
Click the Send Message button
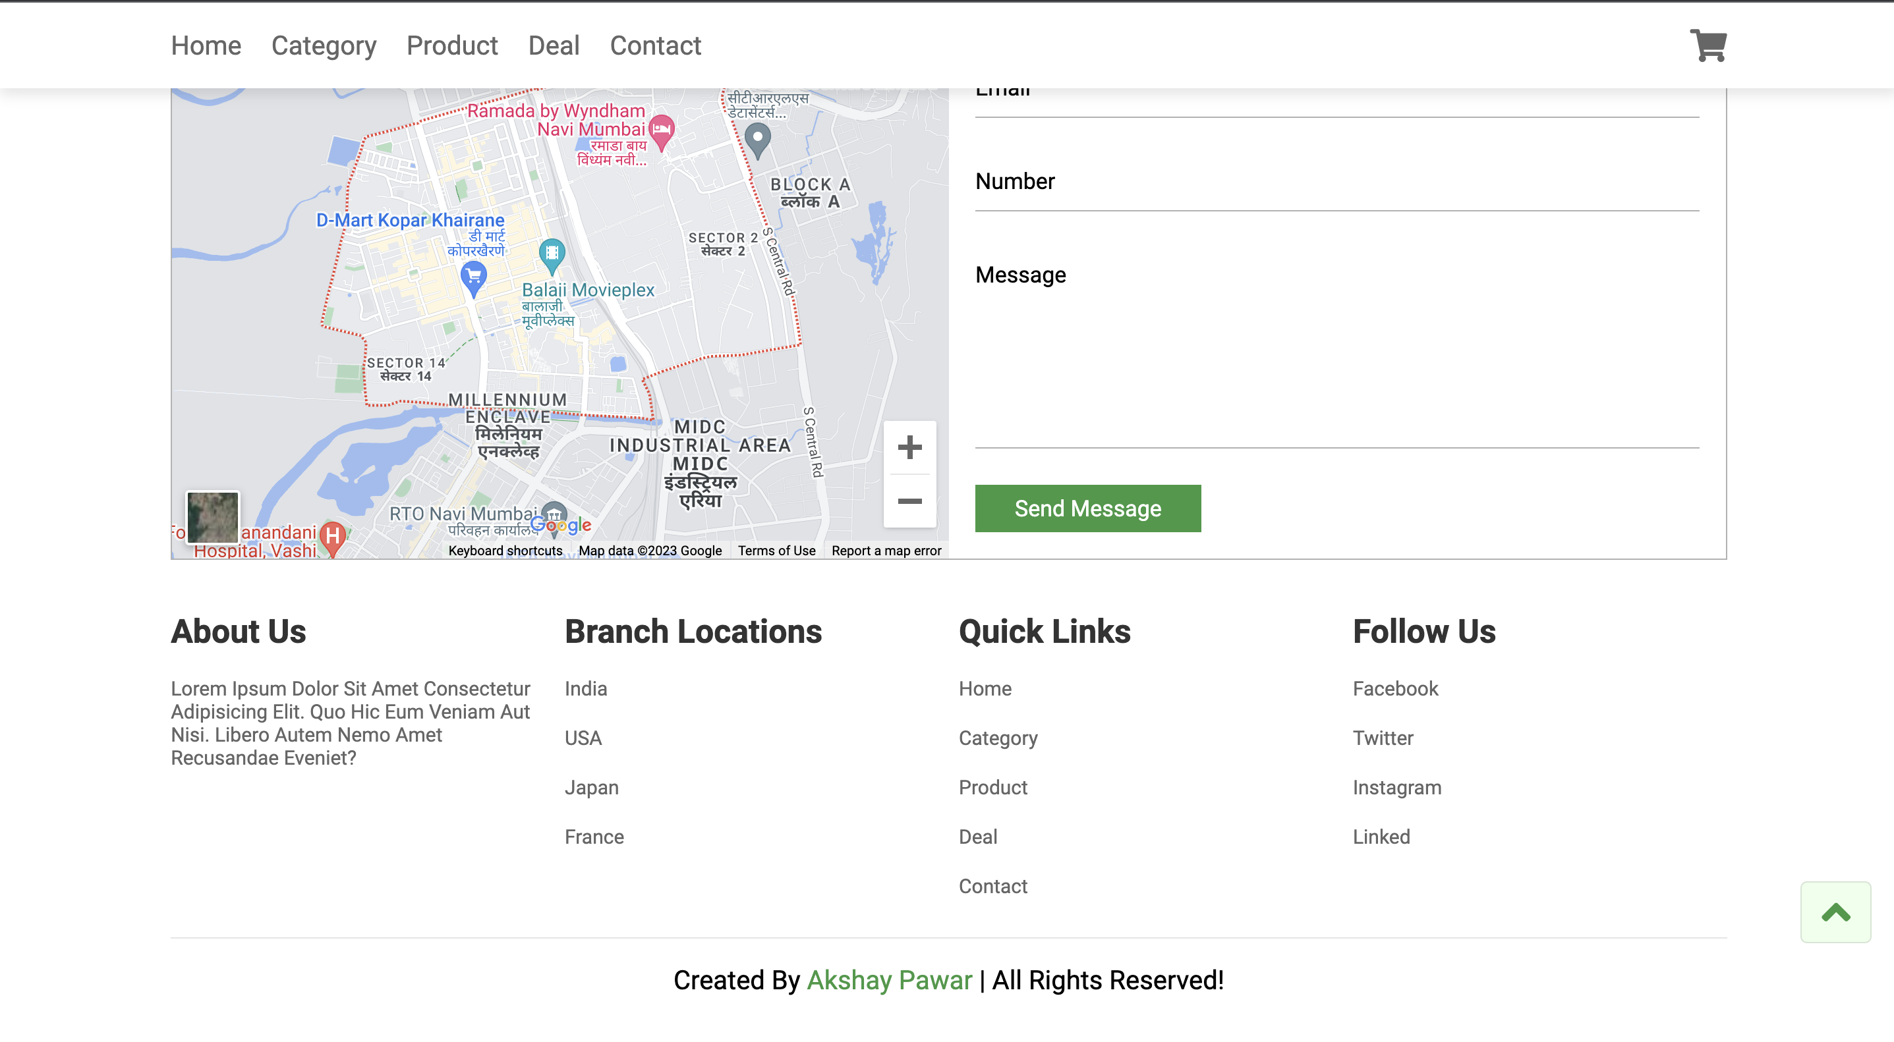coord(1087,508)
